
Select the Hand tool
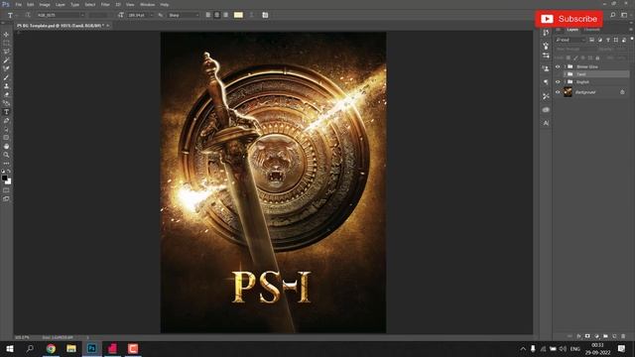pos(6,146)
